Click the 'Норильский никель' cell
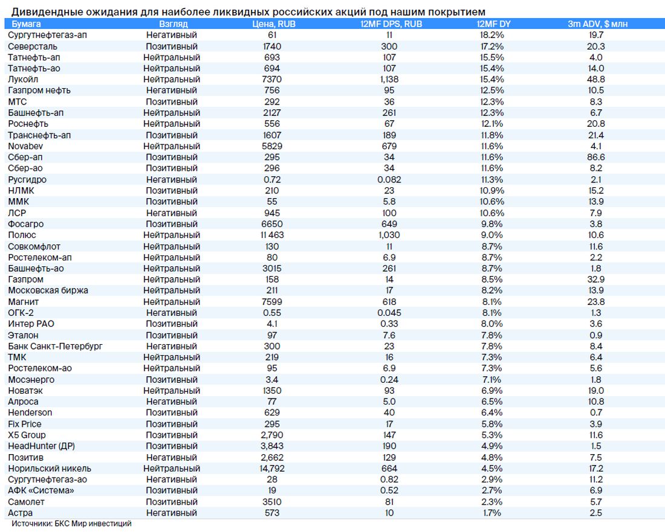The image size is (665, 532). coord(49,469)
